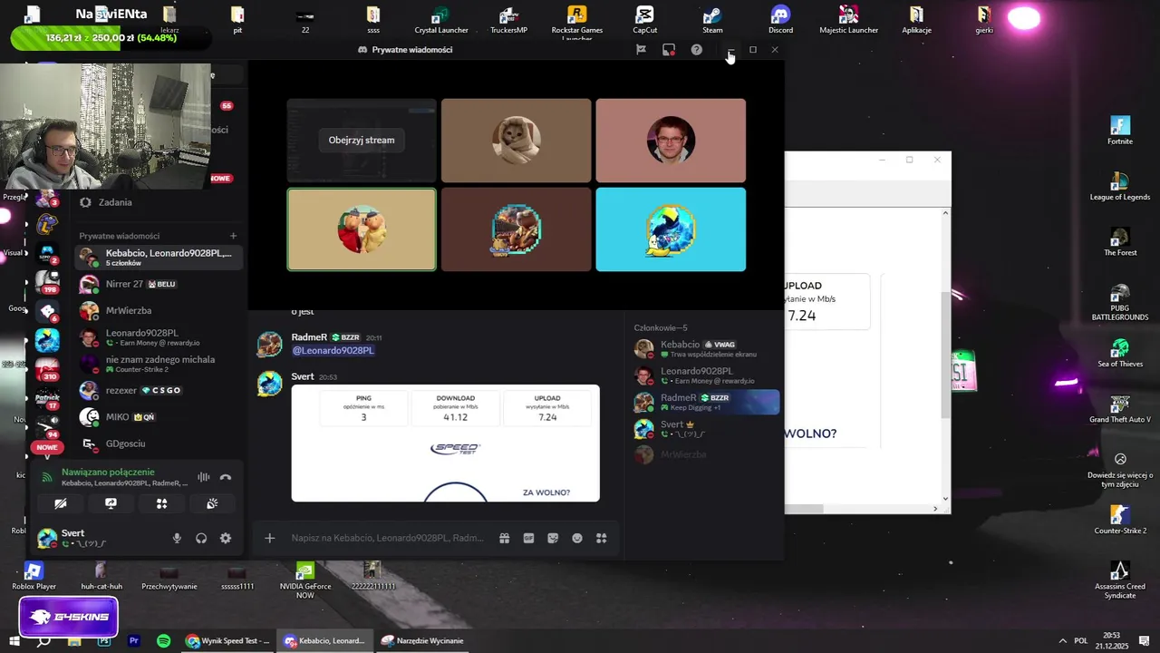
Task: Select Kebabcio in members list
Action: coord(705,348)
